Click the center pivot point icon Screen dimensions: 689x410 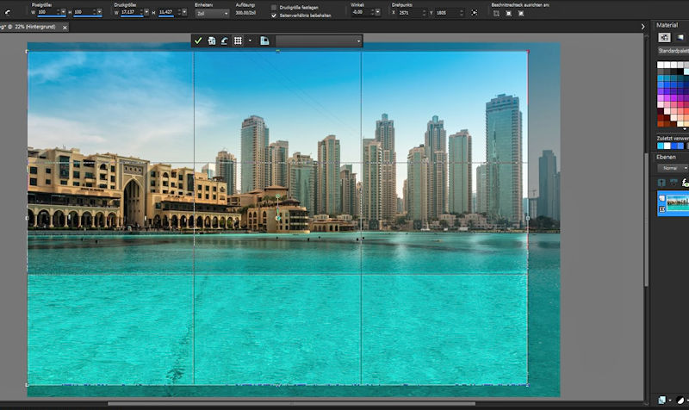[x=475, y=13]
